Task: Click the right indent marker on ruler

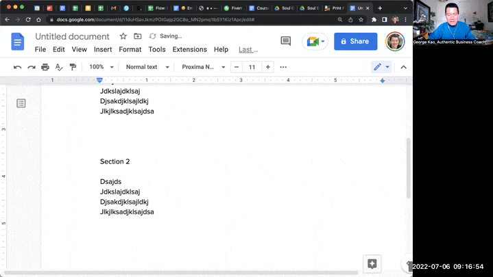Action: tap(383, 81)
